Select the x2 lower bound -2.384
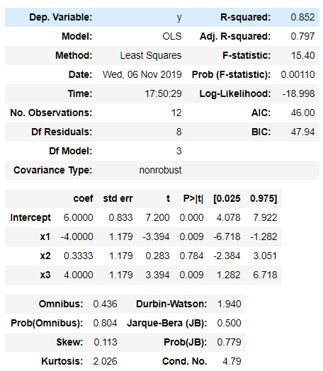The height and width of the screenshot is (371, 323). pos(227,256)
